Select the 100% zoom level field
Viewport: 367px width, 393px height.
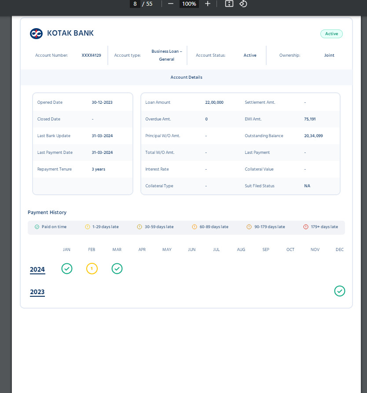click(189, 4)
